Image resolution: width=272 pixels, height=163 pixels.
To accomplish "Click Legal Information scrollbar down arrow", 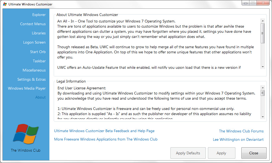I will (x=262, y=117).
